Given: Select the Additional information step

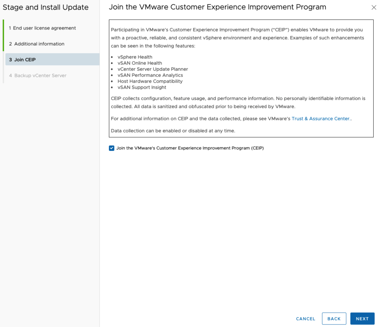Looking at the screenshot, I should (39, 44).
